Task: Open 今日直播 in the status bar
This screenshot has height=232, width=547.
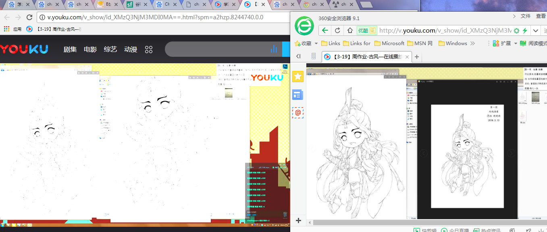Action: [x=455, y=230]
